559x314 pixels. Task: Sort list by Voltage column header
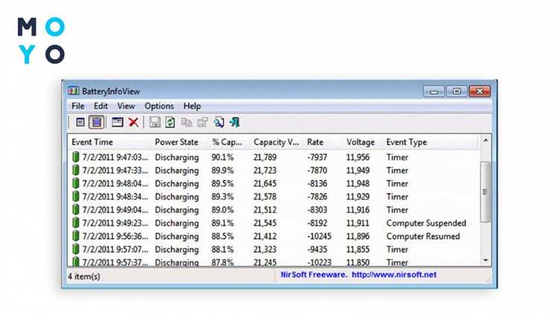click(x=360, y=141)
